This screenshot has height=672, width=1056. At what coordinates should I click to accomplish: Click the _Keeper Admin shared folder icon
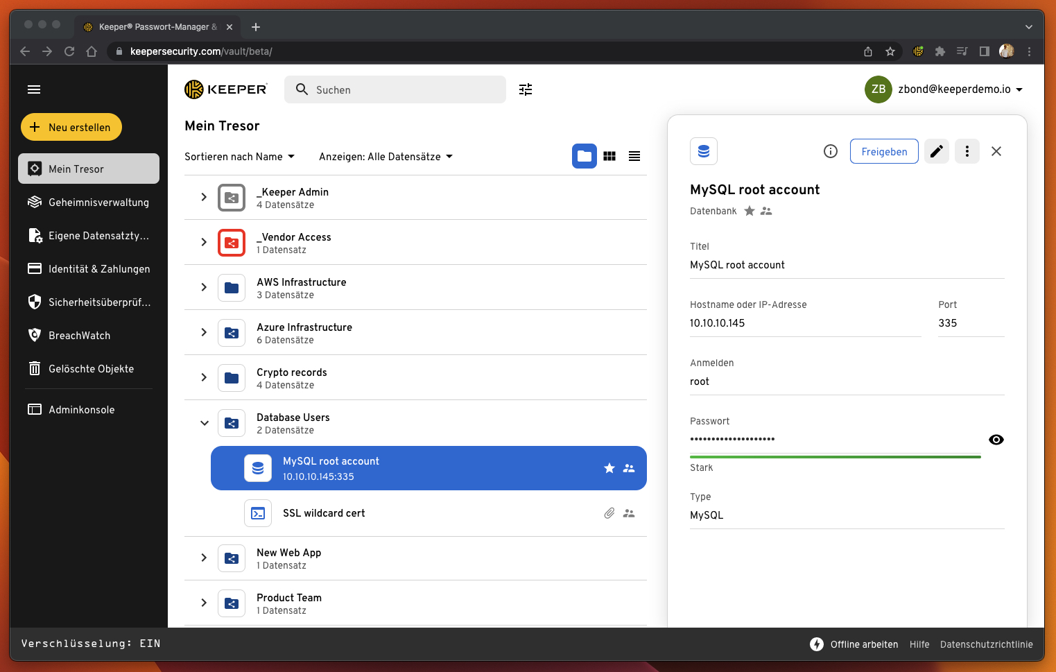coord(232,198)
